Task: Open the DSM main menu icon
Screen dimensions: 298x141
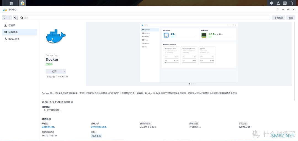Action: (11, 3)
